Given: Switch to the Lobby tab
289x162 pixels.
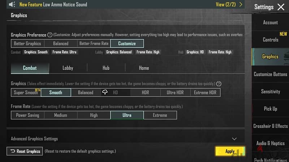Looking at the screenshot, I should (x=68, y=68).
